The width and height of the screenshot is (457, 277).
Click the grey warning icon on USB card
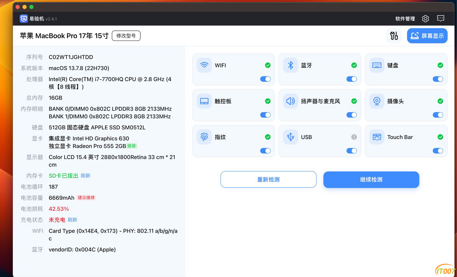pyautogui.click(x=354, y=137)
